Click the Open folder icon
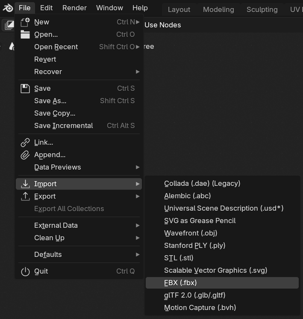This screenshot has width=303, height=319. click(25, 35)
